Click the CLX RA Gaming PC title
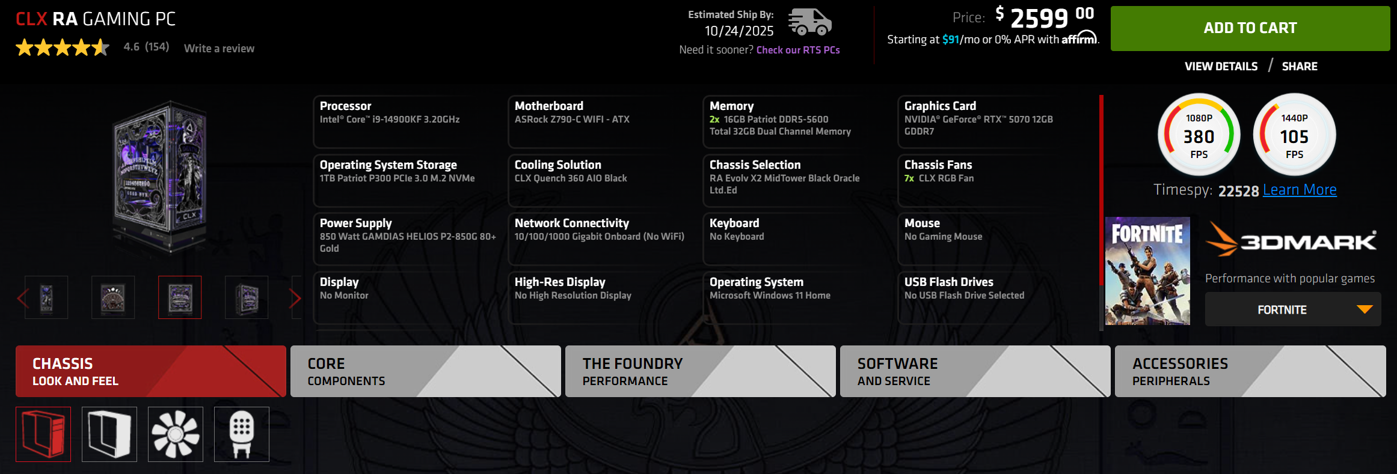 click(x=96, y=19)
